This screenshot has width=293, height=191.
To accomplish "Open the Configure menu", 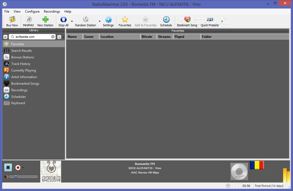I will click(x=32, y=12).
